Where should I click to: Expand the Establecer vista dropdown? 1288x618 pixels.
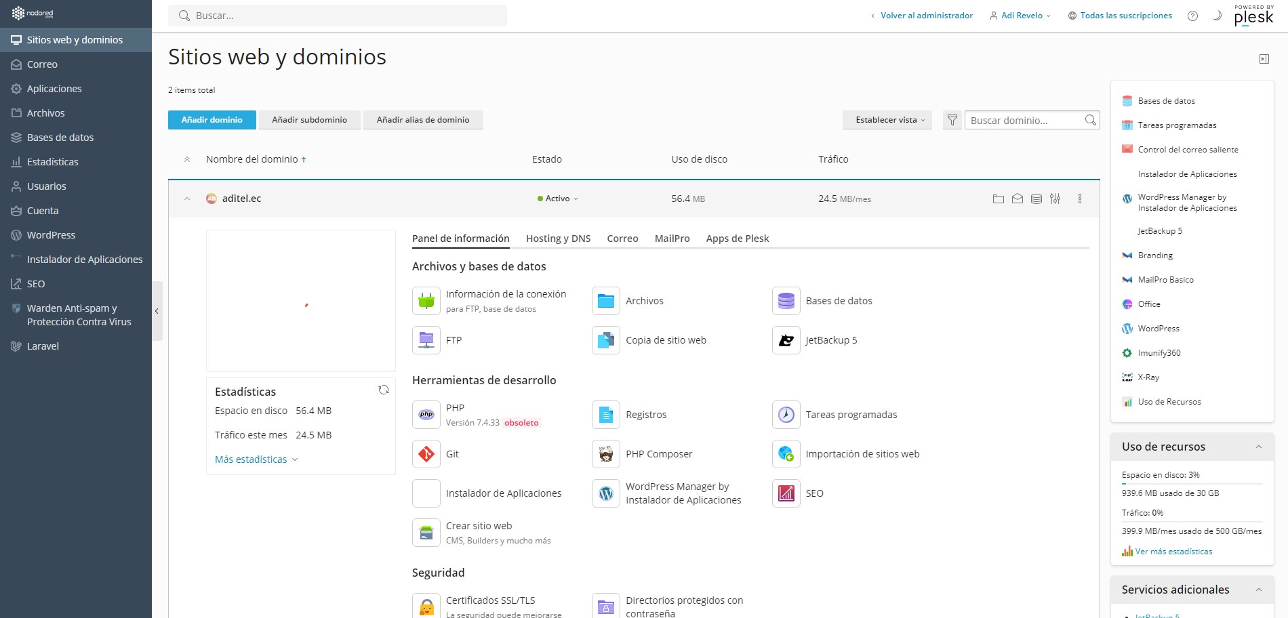887,120
